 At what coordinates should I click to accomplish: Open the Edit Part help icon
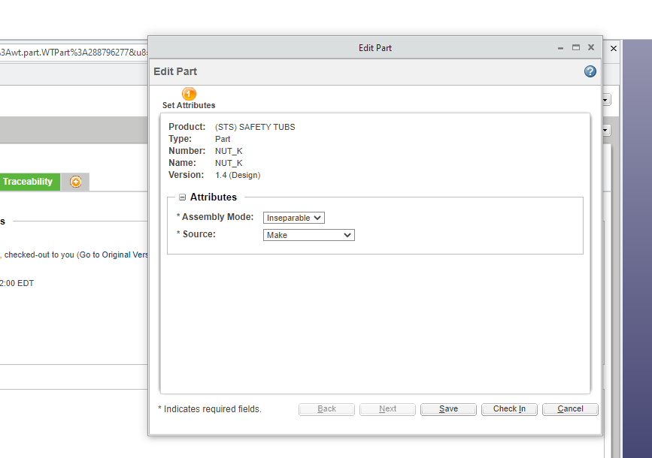pos(590,71)
